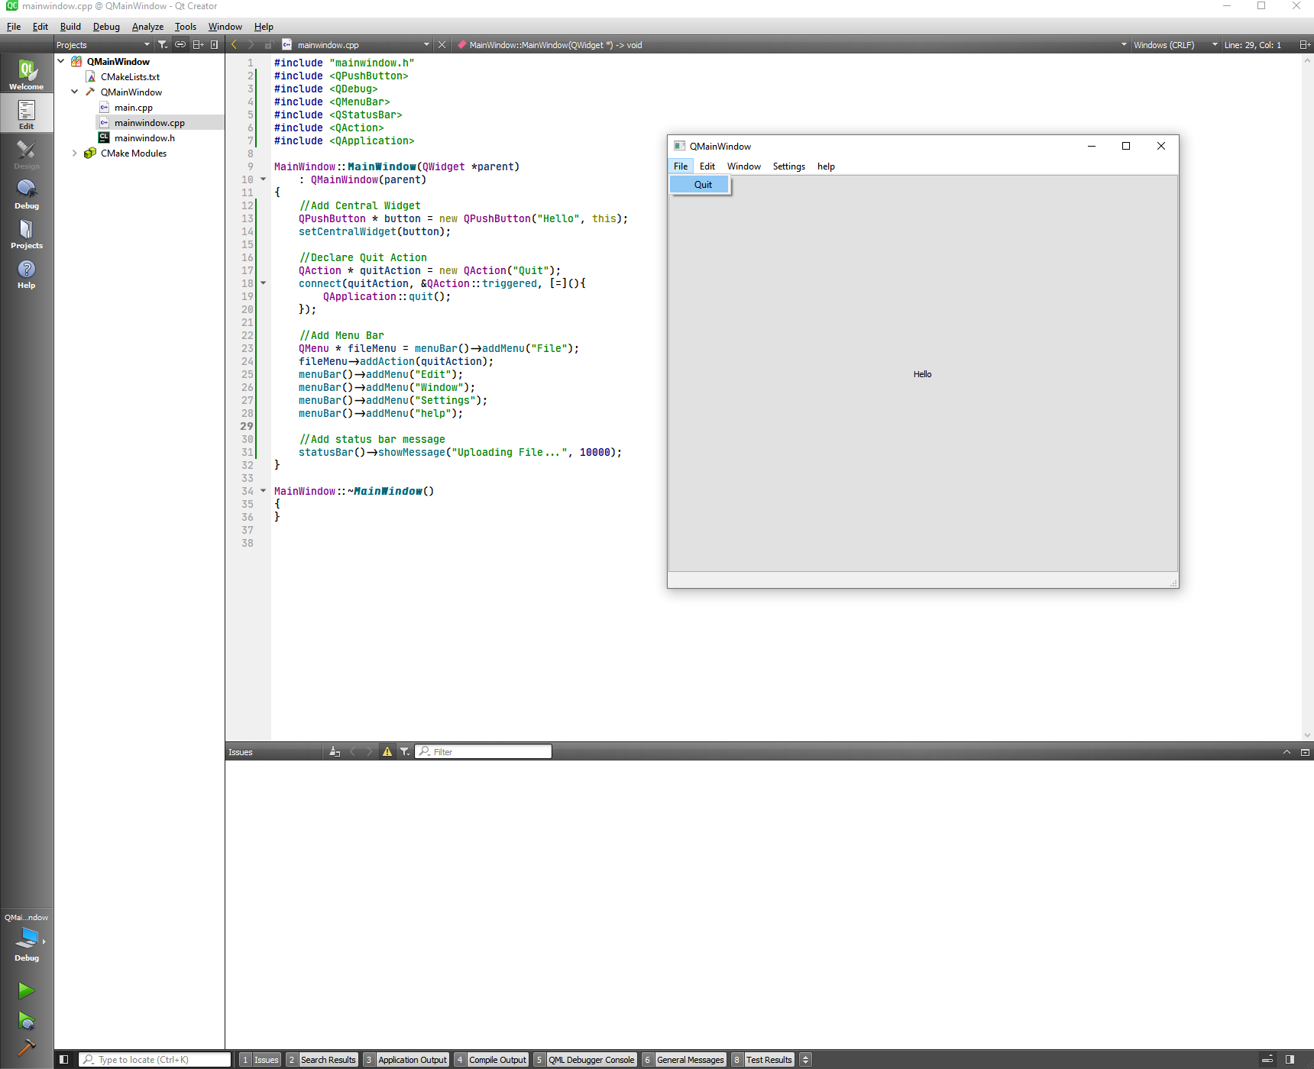Choose Quit in QMainWindow File menu
The width and height of the screenshot is (1314, 1069).
[x=700, y=185]
